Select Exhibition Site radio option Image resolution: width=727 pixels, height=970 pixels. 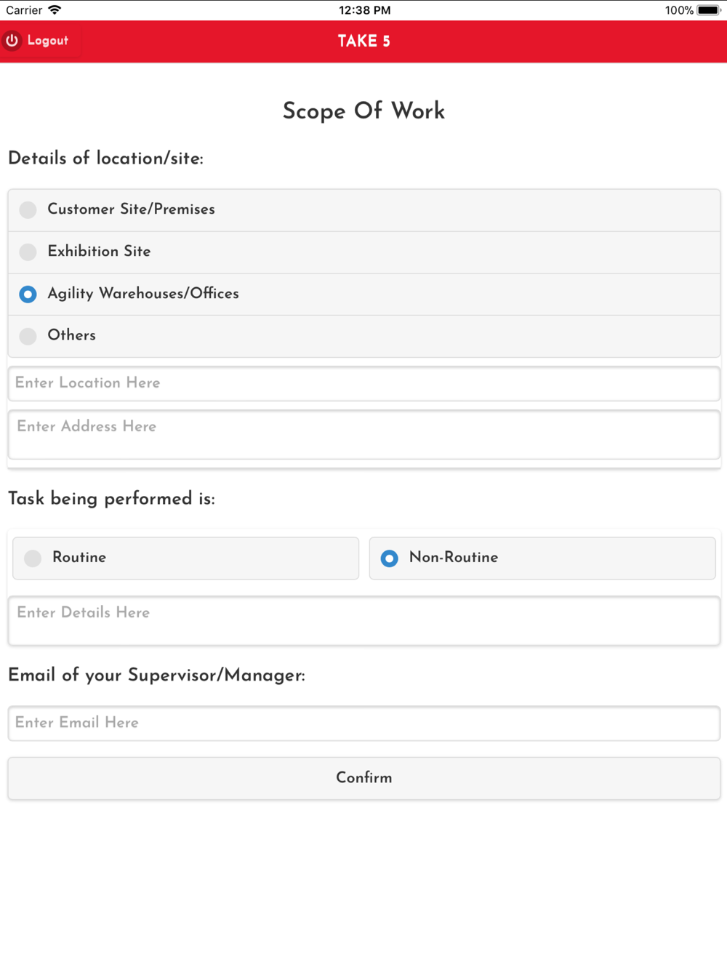point(28,252)
